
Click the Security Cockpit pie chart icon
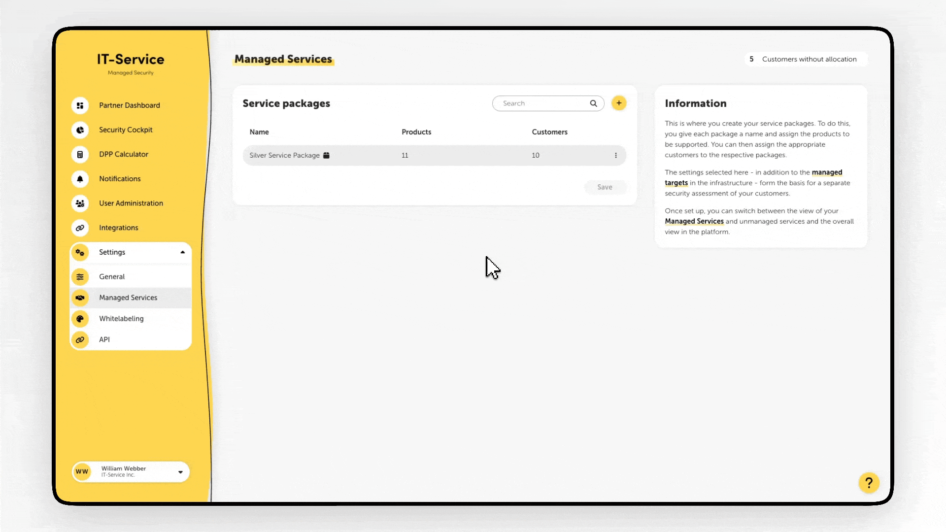80,130
